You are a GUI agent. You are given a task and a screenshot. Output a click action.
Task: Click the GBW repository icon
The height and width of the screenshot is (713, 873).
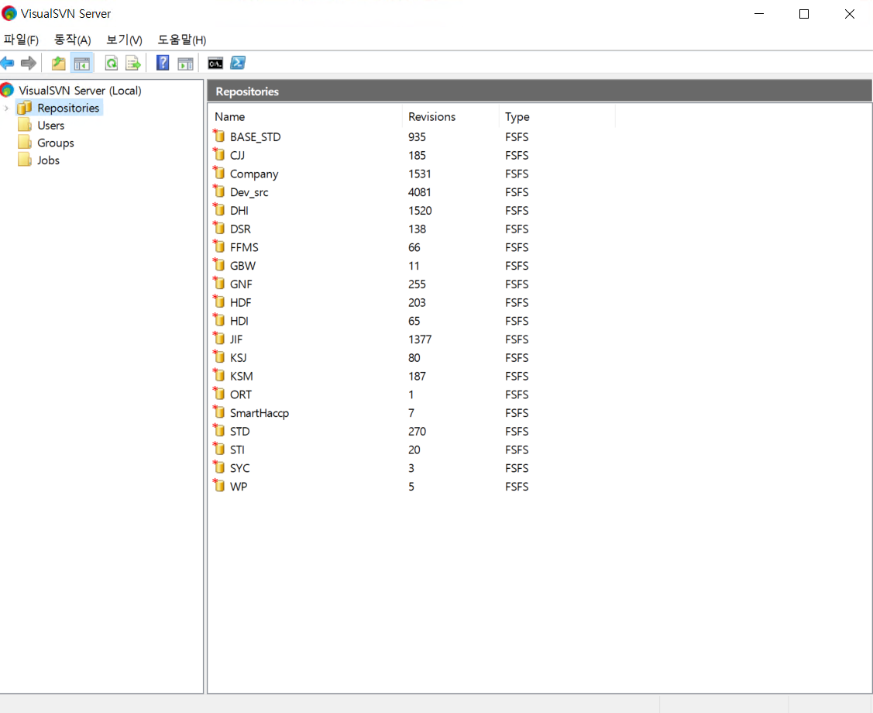click(x=218, y=264)
